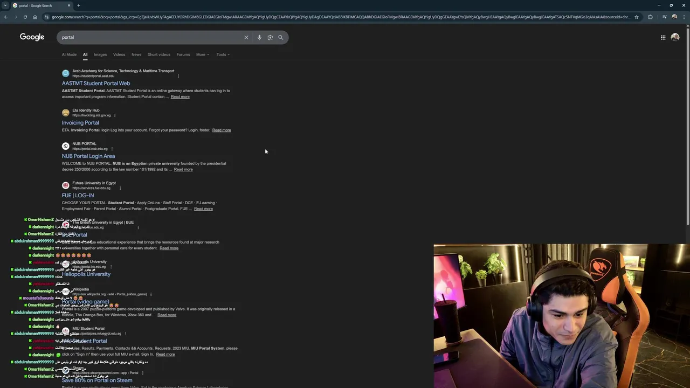Click Read more on AASTMT result snippet

tap(180, 96)
